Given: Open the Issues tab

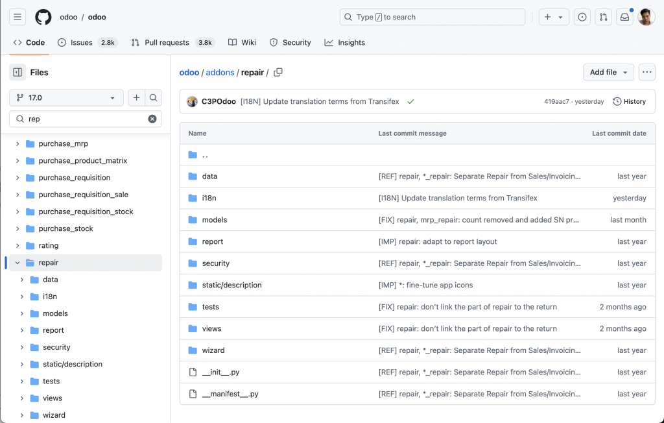Looking at the screenshot, I should click(88, 42).
